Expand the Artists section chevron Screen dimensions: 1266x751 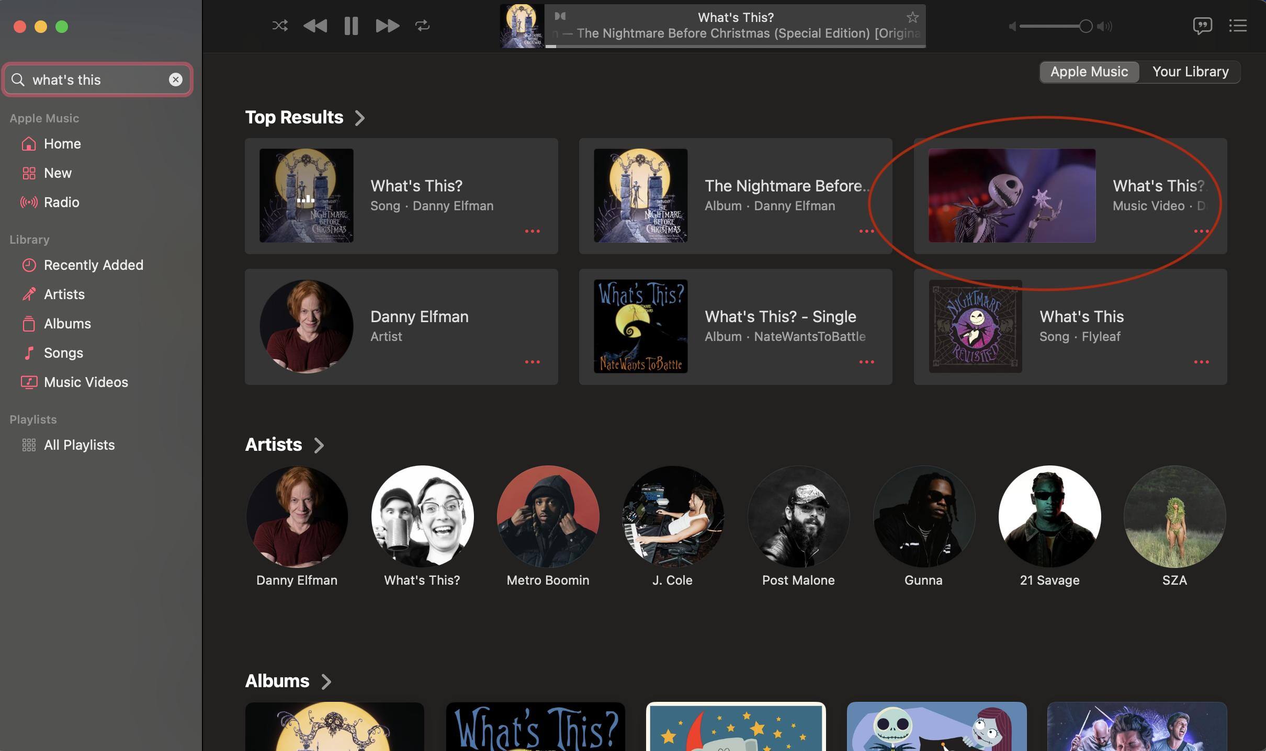point(319,445)
